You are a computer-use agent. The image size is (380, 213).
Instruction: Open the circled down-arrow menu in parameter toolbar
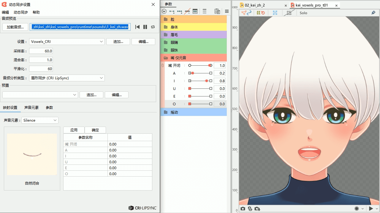click(x=164, y=12)
